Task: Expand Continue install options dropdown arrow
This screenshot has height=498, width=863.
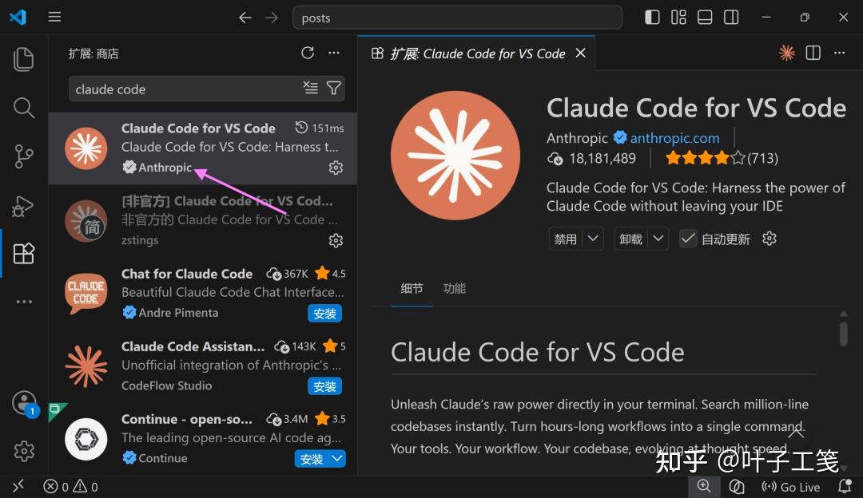Action: coord(337,458)
